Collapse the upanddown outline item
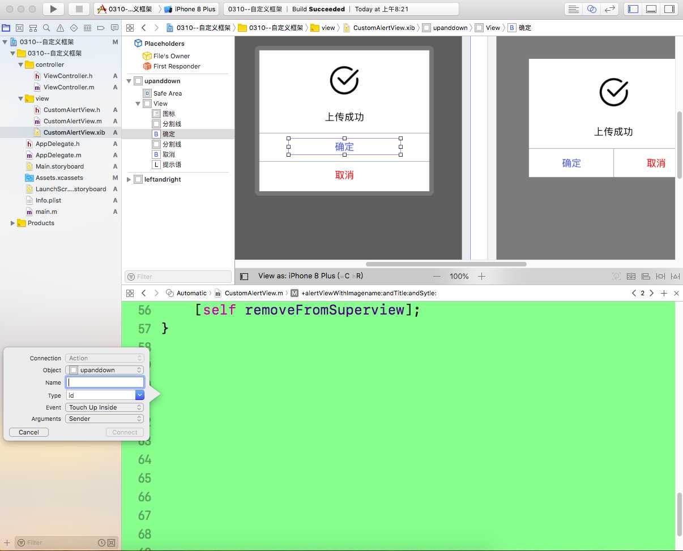 click(x=129, y=81)
